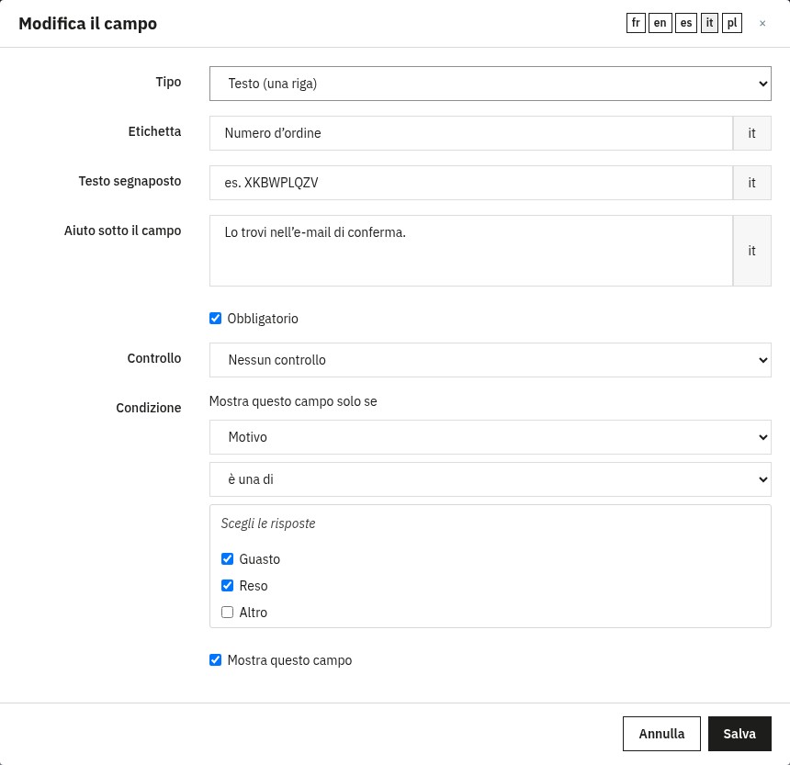The height and width of the screenshot is (765, 790).
Task: Click the it badge beside Testo segnaposto
Action: click(751, 183)
